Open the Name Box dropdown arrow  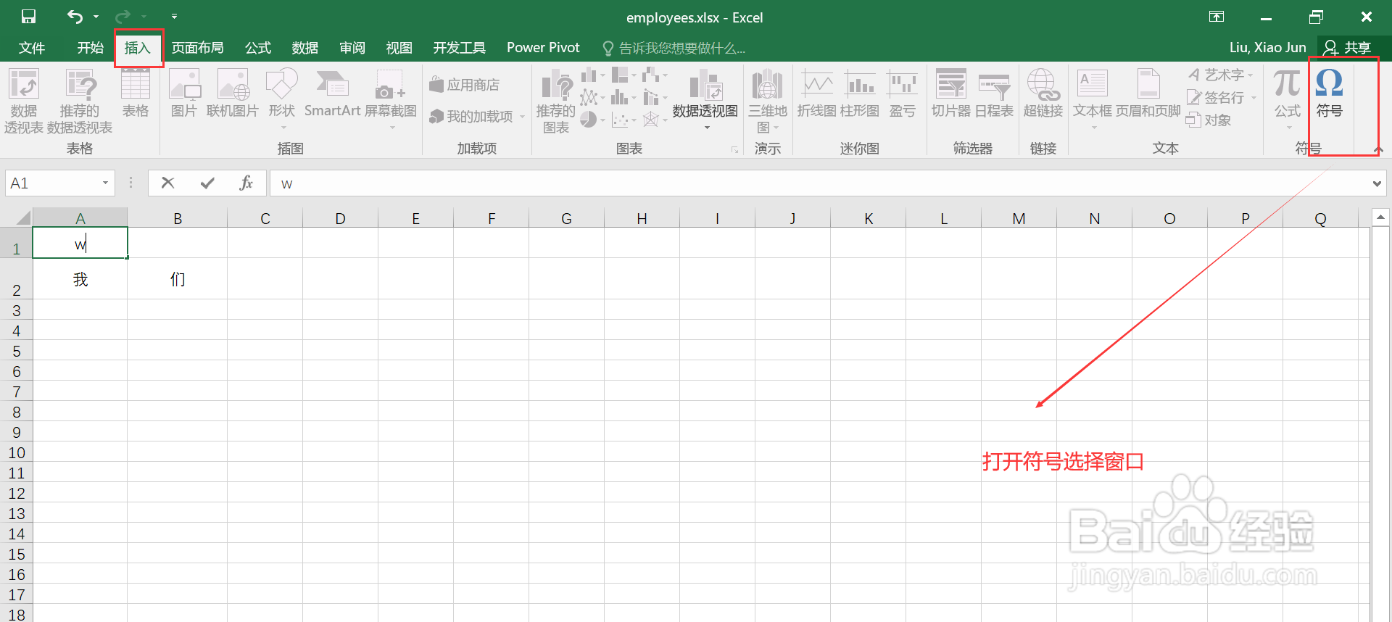coord(106,183)
